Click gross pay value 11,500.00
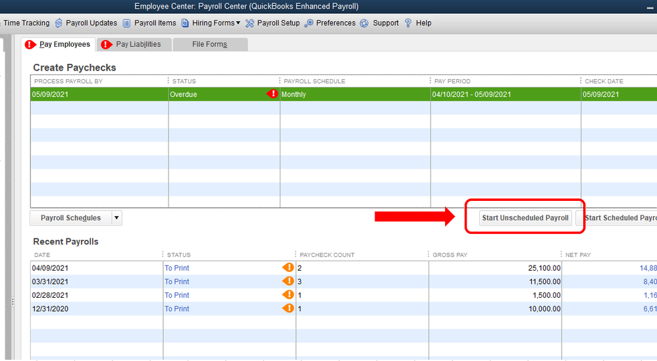The height and width of the screenshot is (361, 657). tap(544, 281)
